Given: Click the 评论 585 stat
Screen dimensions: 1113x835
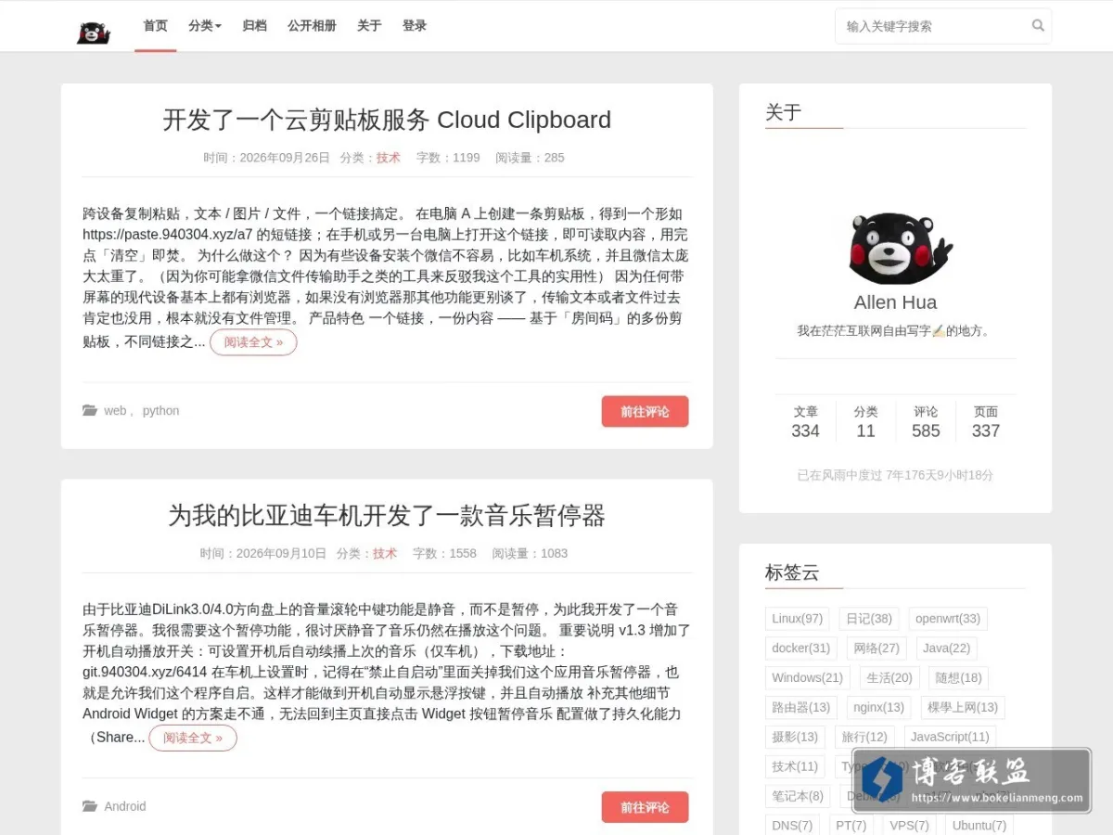Looking at the screenshot, I should (x=926, y=421).
